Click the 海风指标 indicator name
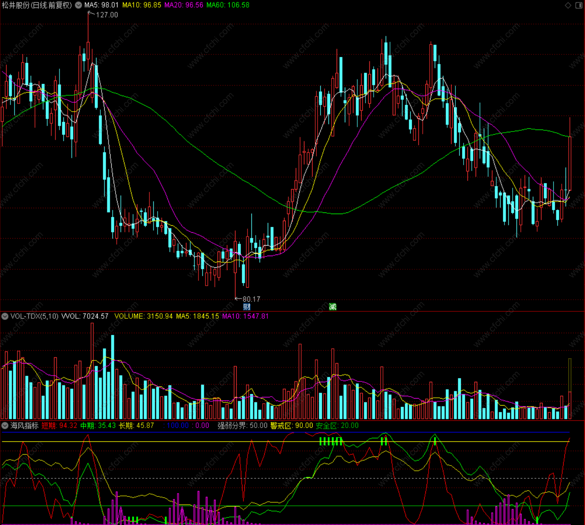585x525 pixels. pyautogui.click(x=24, y=426)
